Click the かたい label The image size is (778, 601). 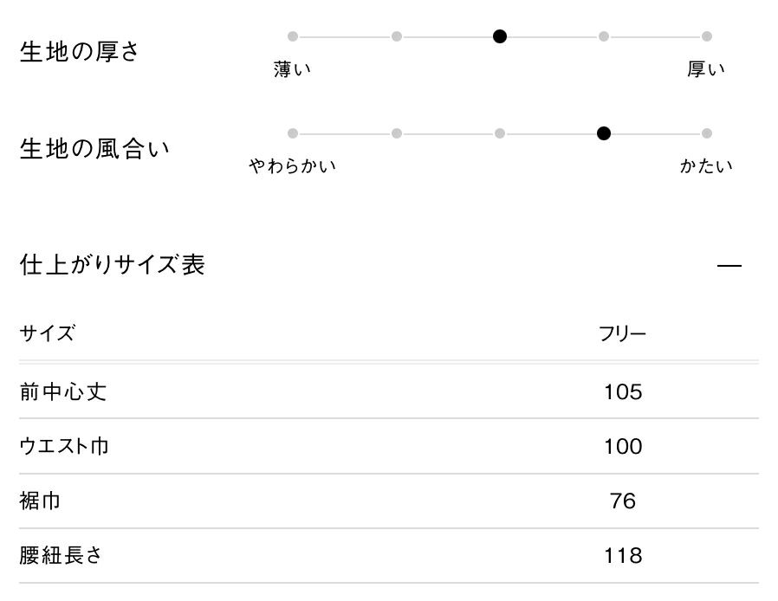tap(706, 166)
